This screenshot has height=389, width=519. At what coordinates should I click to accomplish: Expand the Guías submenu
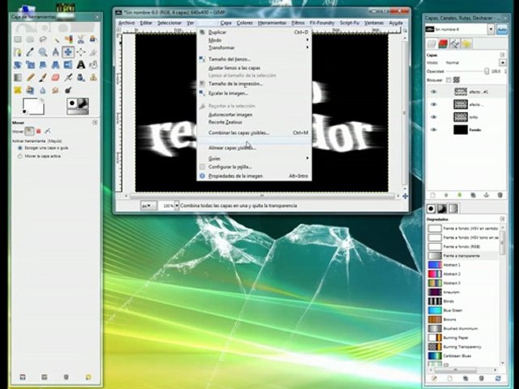[254, 158]
